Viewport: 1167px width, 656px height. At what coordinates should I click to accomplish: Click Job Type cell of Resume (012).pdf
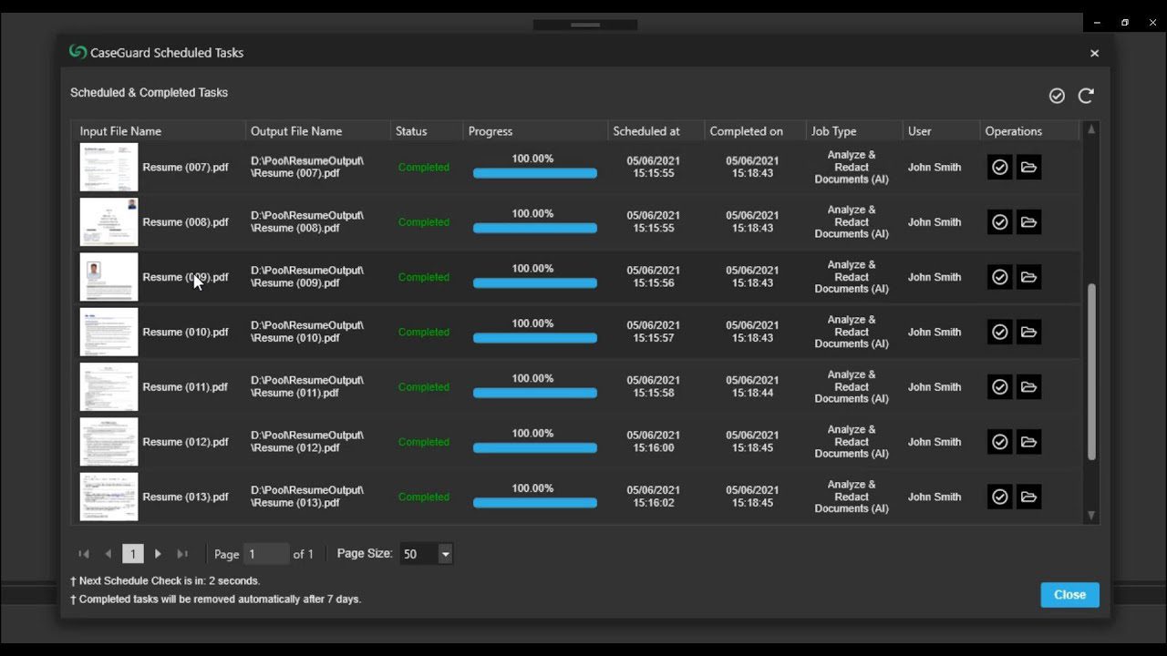pos(852,442)
